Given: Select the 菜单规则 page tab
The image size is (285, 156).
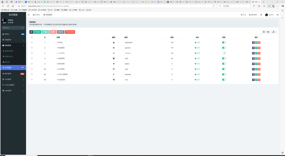Looking at the screenshot, I should 48,15.
